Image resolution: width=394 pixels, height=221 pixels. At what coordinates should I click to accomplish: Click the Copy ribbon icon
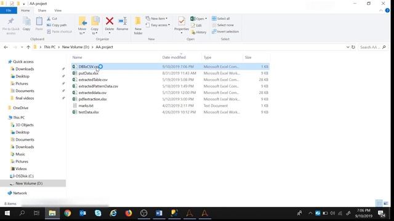[26, 25]
